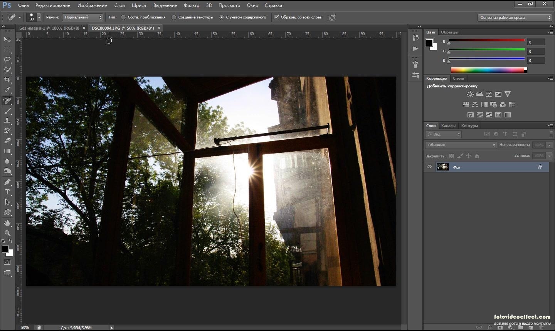Click the R channel value input field
Screen dimensions: 555x331
[536, 42]
